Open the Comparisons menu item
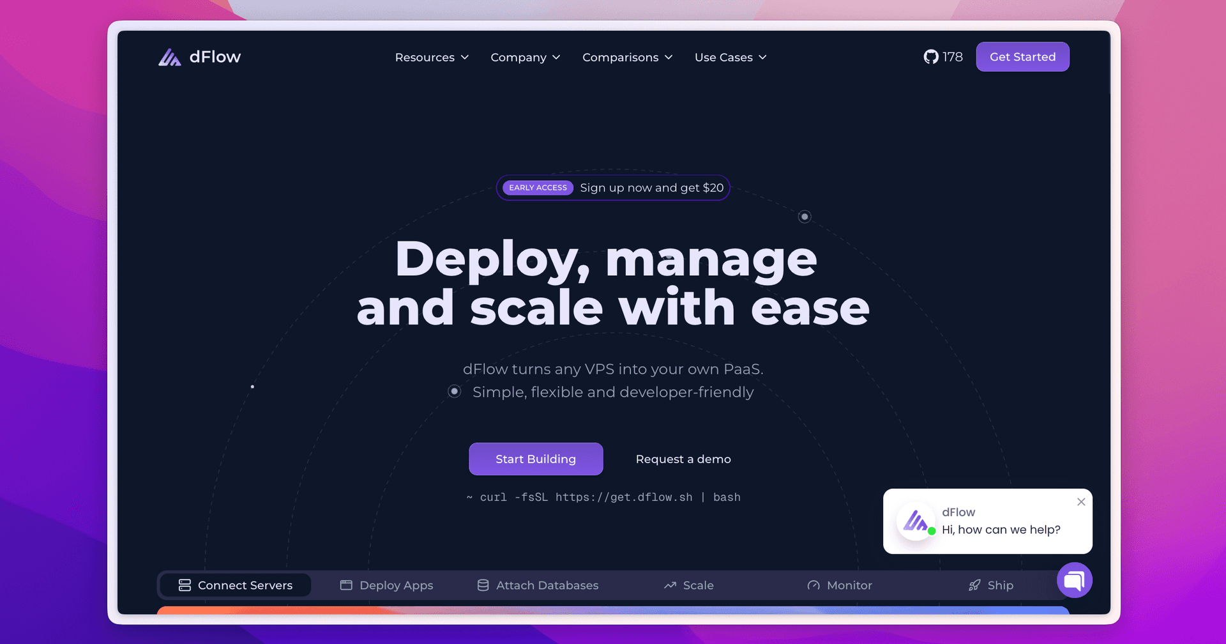 [626, 57]
